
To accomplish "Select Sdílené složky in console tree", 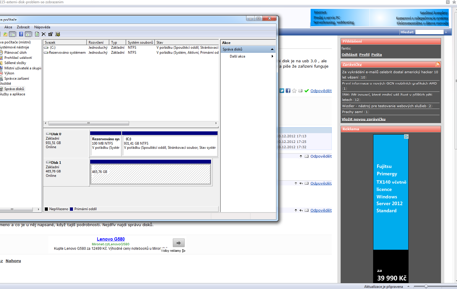I will coord(15,63).
